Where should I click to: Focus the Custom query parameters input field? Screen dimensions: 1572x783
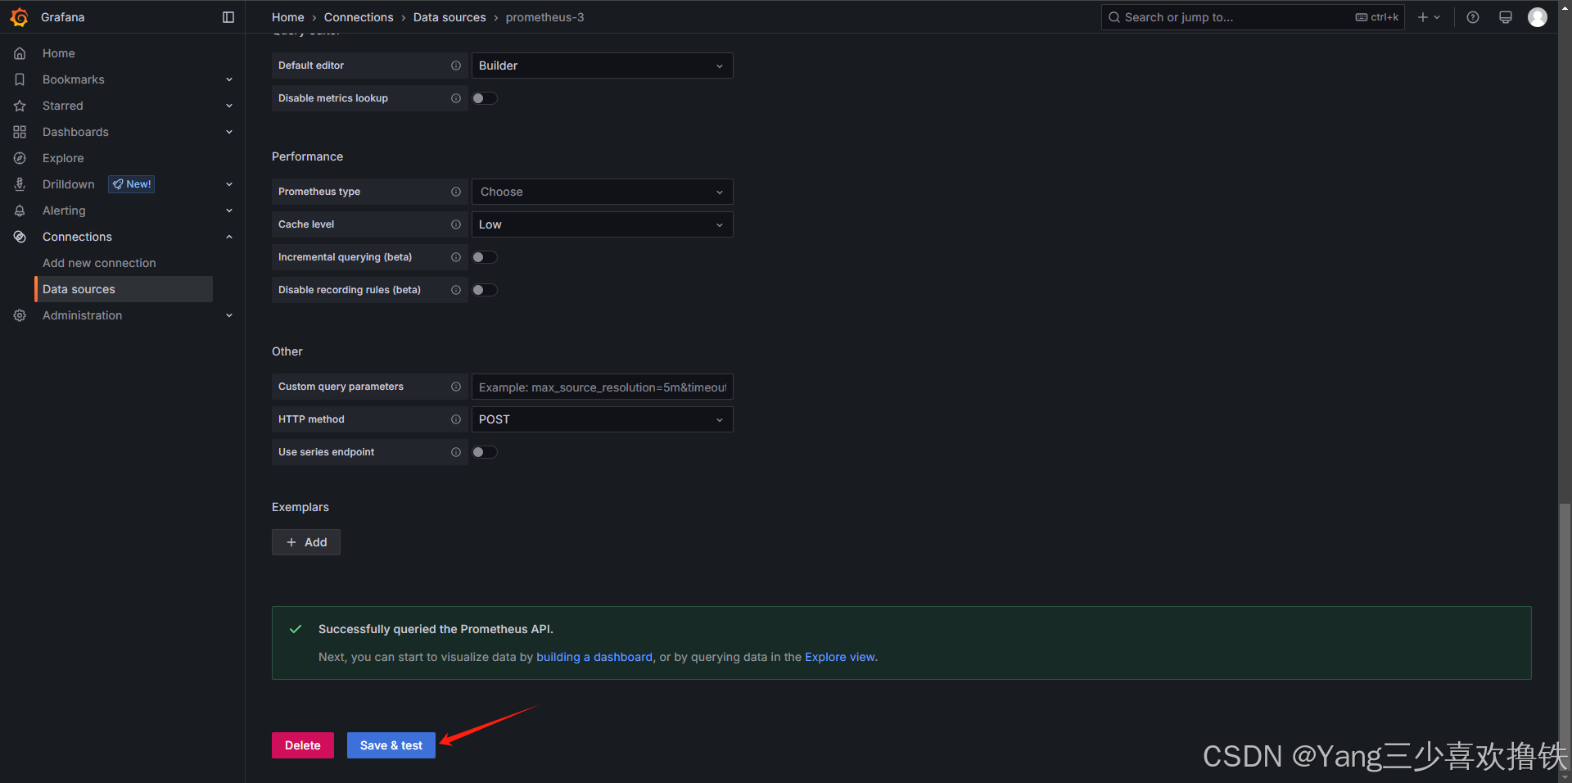(x=602, y=387)
